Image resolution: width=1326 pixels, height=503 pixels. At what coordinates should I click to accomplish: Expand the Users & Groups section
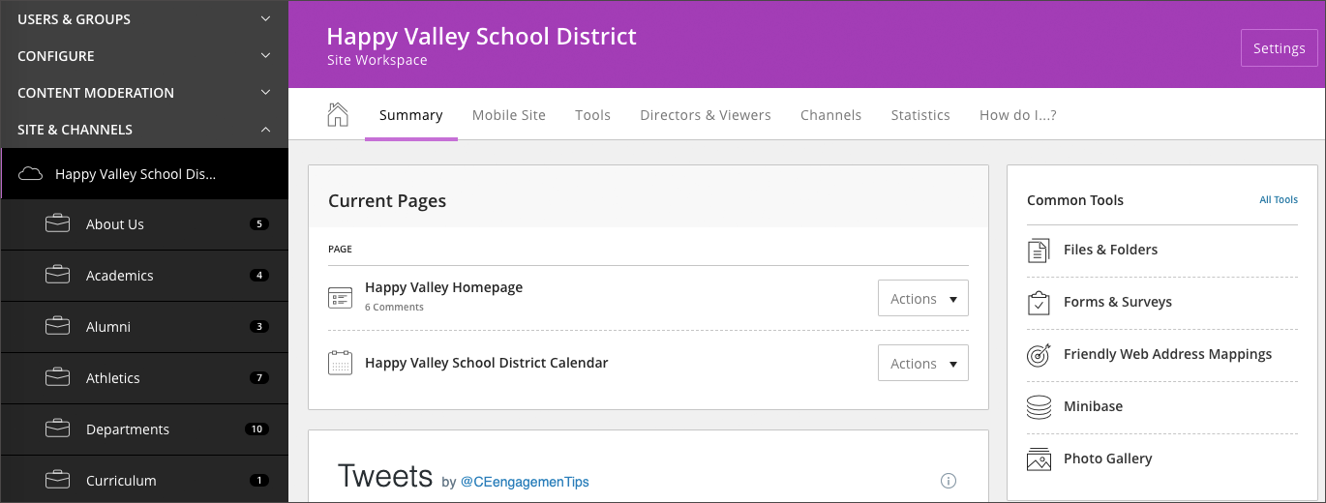(144, 18)
